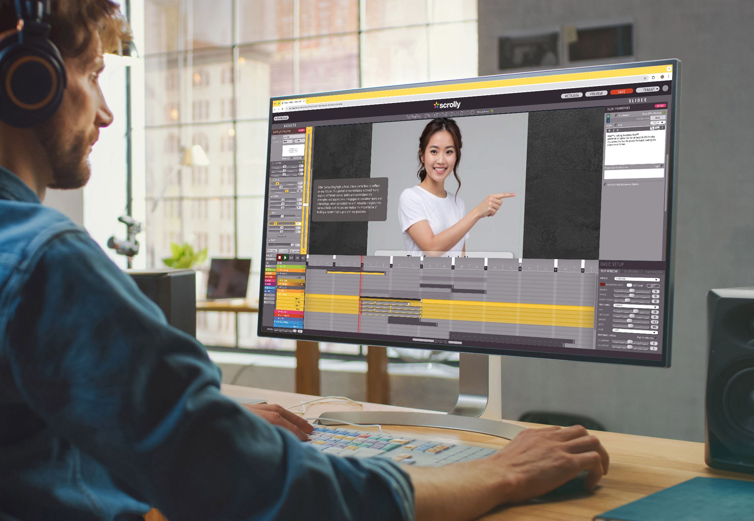
Task: Open the Presets STANDARD dropdown
Action: 637,280
